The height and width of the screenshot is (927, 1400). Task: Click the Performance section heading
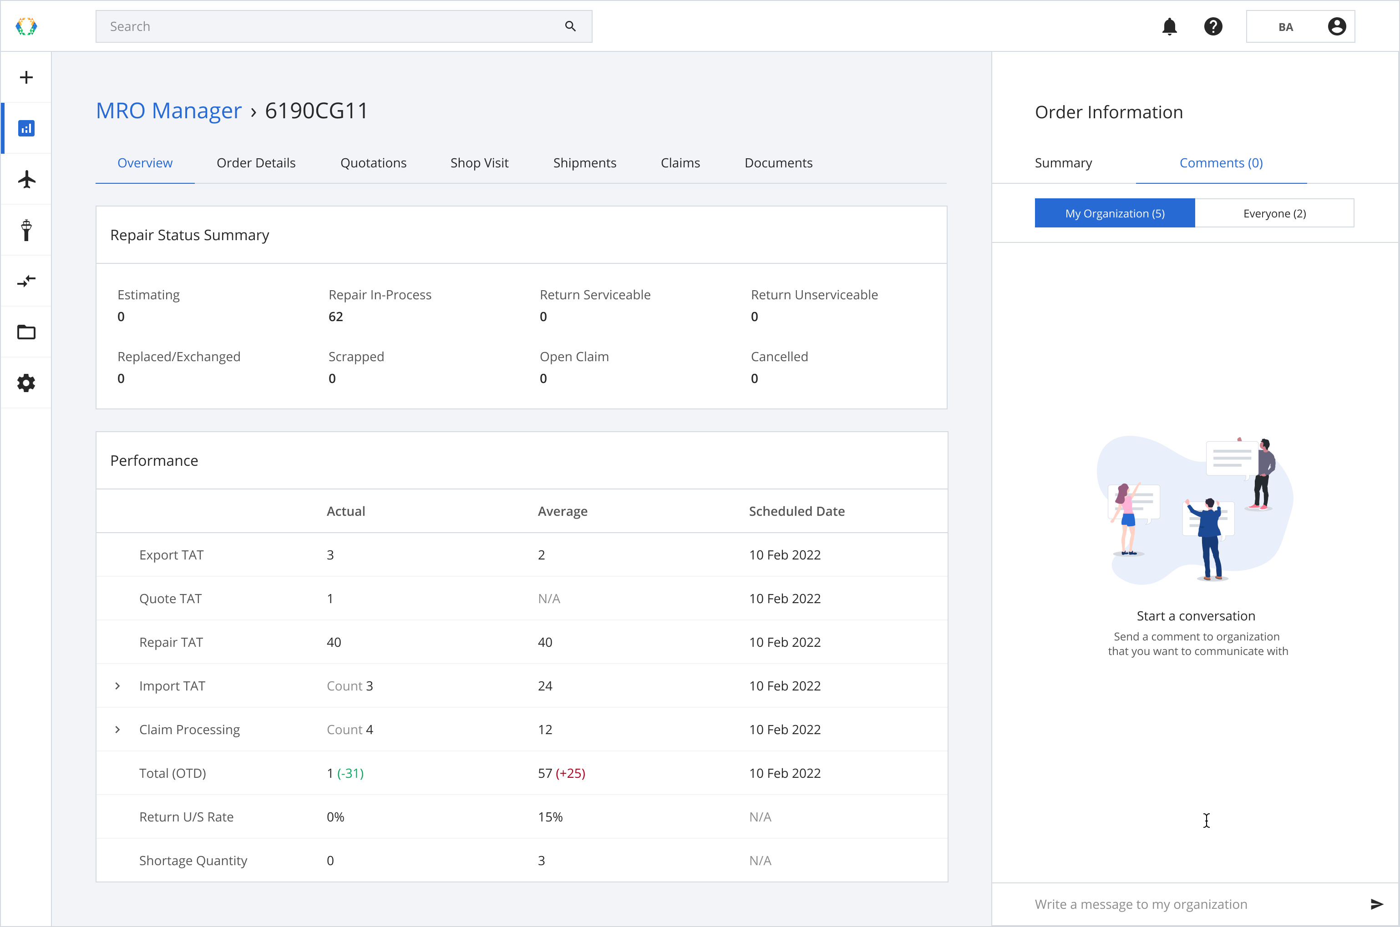tap(154, 461)
